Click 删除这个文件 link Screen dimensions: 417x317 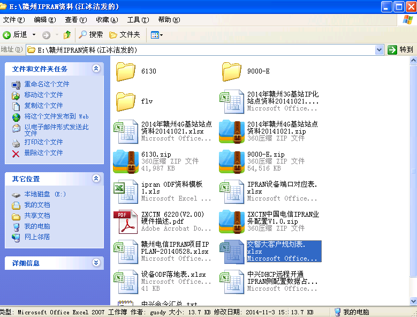point(43,153)
